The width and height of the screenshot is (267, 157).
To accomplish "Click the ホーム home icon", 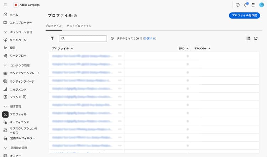I will [5, 15].
